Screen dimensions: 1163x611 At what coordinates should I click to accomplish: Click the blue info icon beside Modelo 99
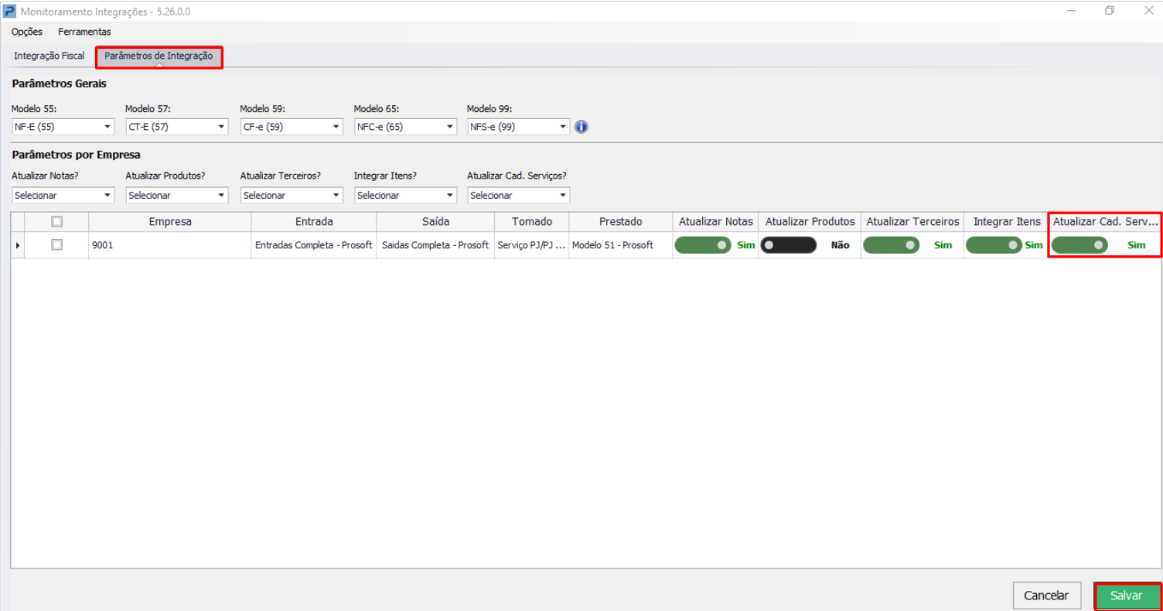pyautogui.click(x=581, y=127)
